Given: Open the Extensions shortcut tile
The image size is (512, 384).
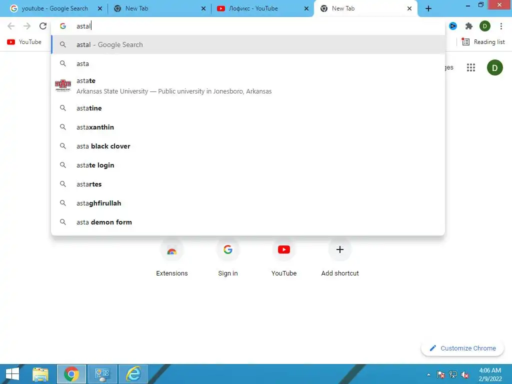Looking at the screenshot, I should pos(172,258).
